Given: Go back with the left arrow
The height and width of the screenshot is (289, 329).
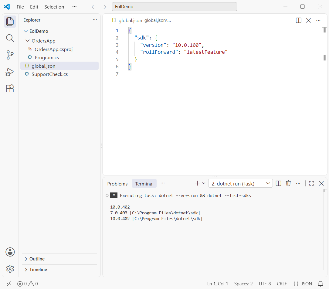Looking at the screenshot, I should (94, 7).
